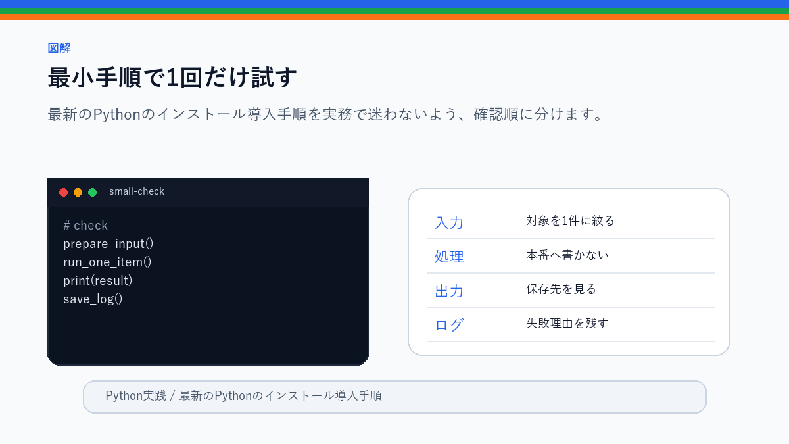Click the text 保存先を見る

562,289
